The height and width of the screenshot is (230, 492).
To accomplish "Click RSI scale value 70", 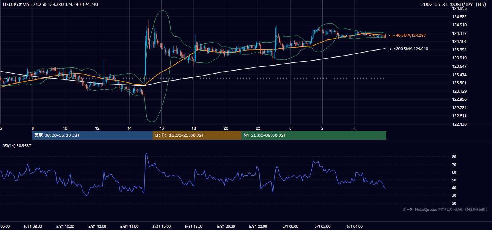I will [454, 165].
